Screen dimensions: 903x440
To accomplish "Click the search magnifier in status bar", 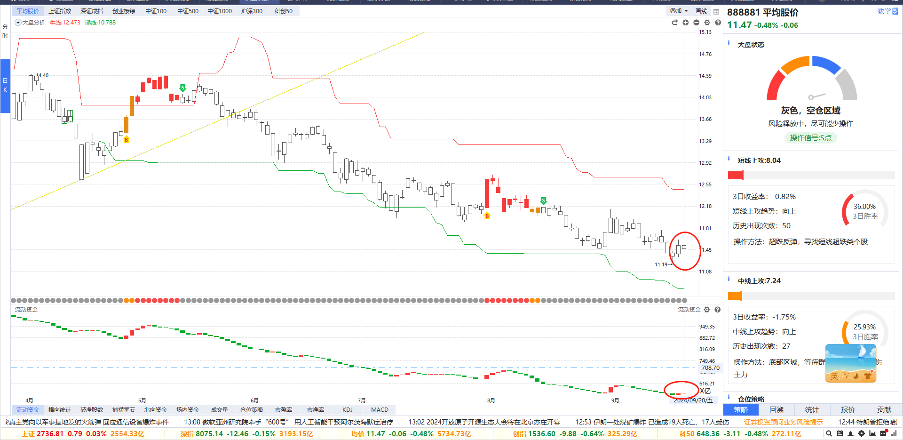I will pyautogui.click(x=829, y=433).
